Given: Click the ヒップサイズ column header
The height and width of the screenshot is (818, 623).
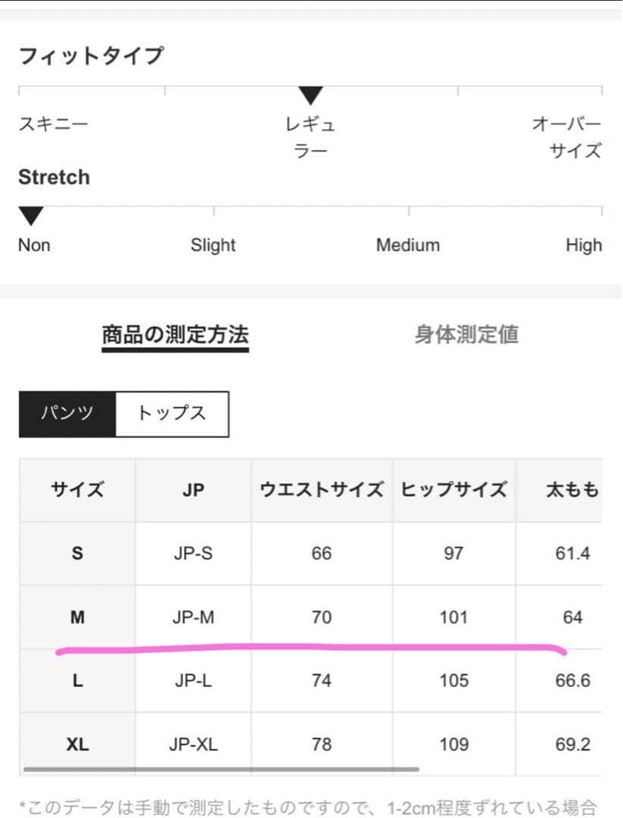Looking at the screenshot, I should tap(453, 490).
